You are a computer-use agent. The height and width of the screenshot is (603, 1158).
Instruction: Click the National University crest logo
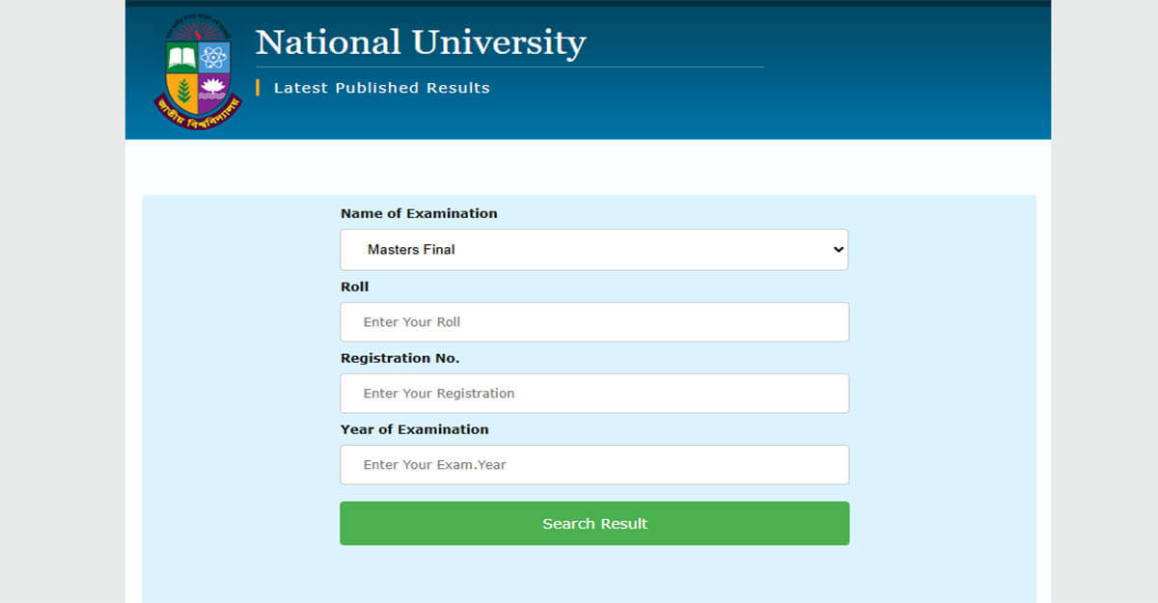tap(198, 73)
